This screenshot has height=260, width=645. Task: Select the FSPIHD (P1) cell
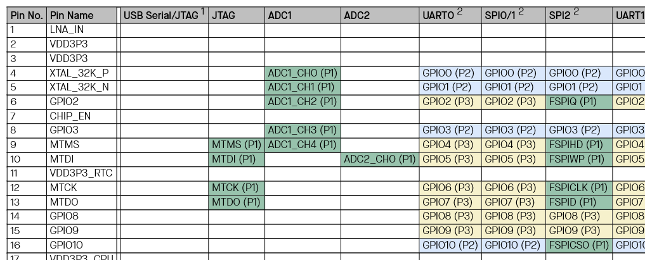tap(578, 145)
